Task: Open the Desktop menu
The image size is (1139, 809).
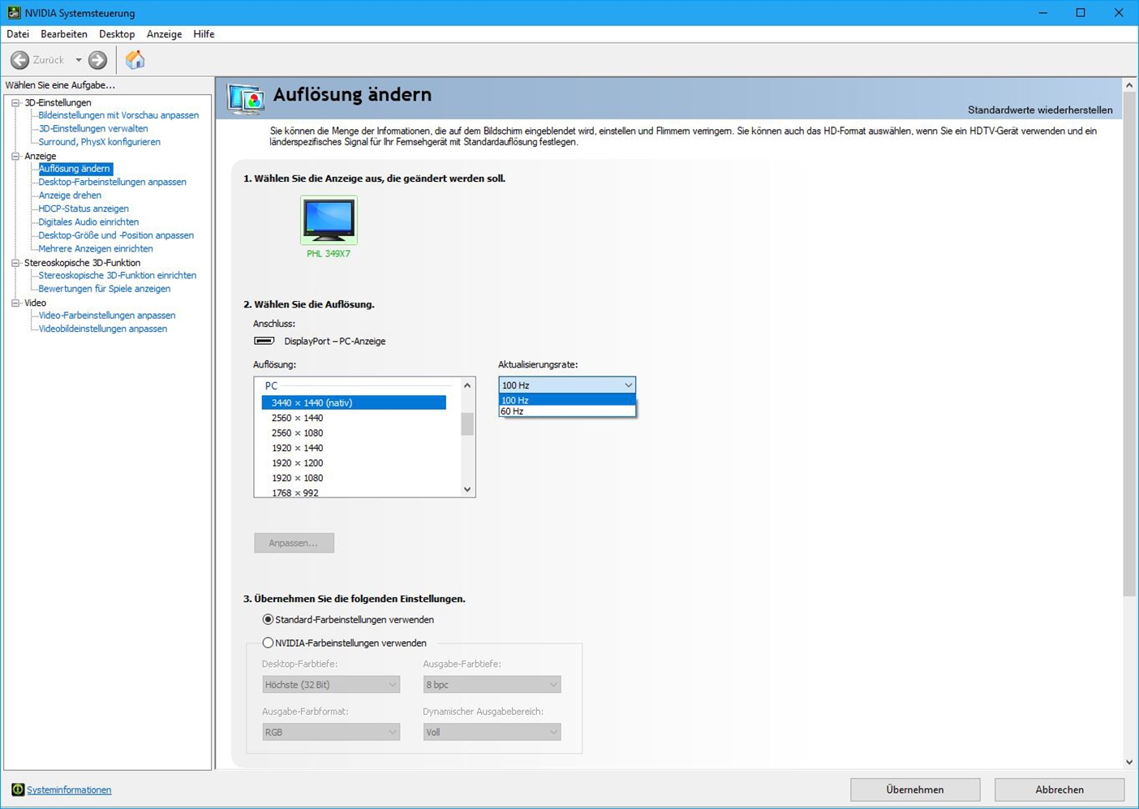Action: (x=117, y=34)
